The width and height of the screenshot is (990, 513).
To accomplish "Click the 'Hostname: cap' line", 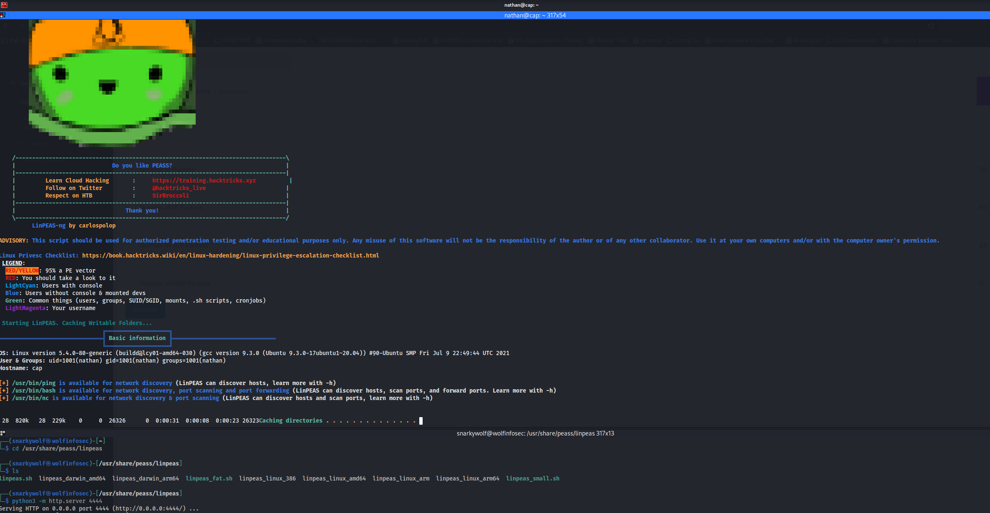I will click(x=21, y=368).
